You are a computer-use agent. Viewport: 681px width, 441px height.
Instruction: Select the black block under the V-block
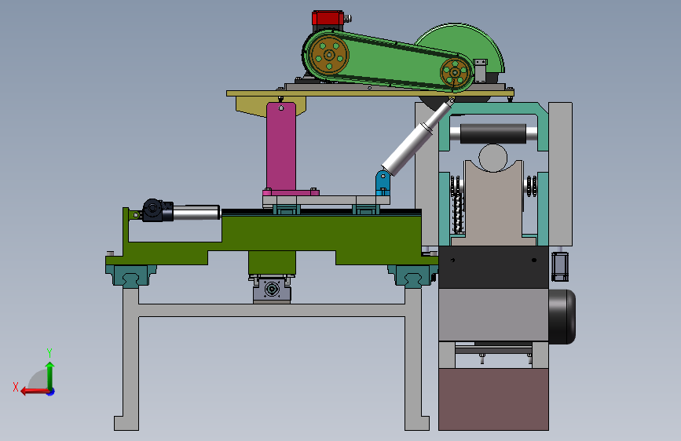(493, 267)
